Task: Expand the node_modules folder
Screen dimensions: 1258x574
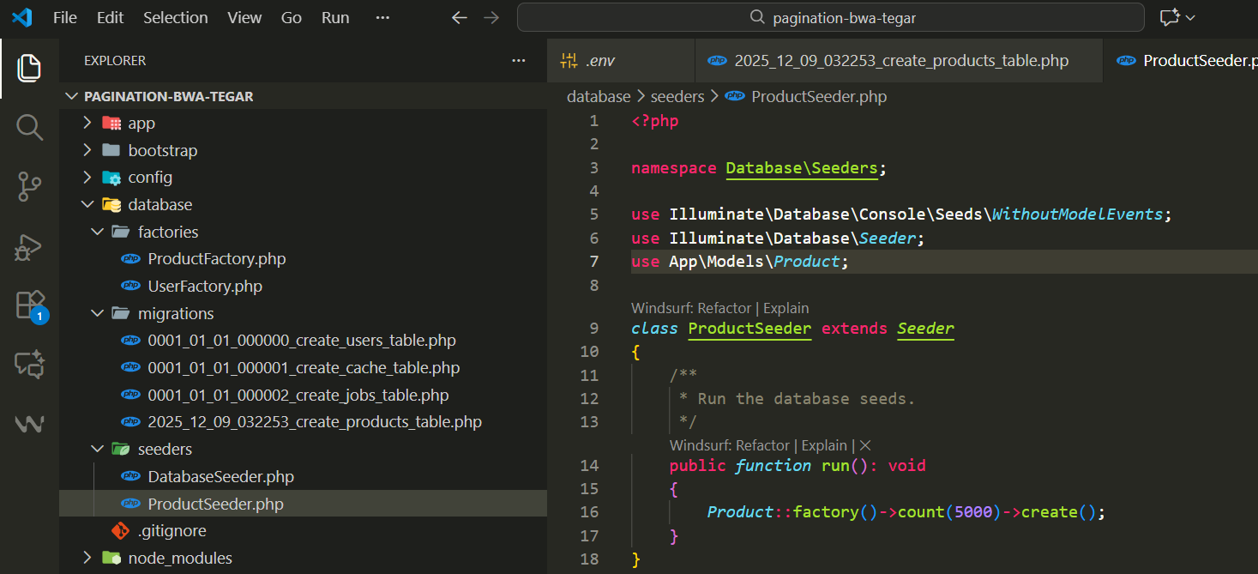Action: pos(179,559)
